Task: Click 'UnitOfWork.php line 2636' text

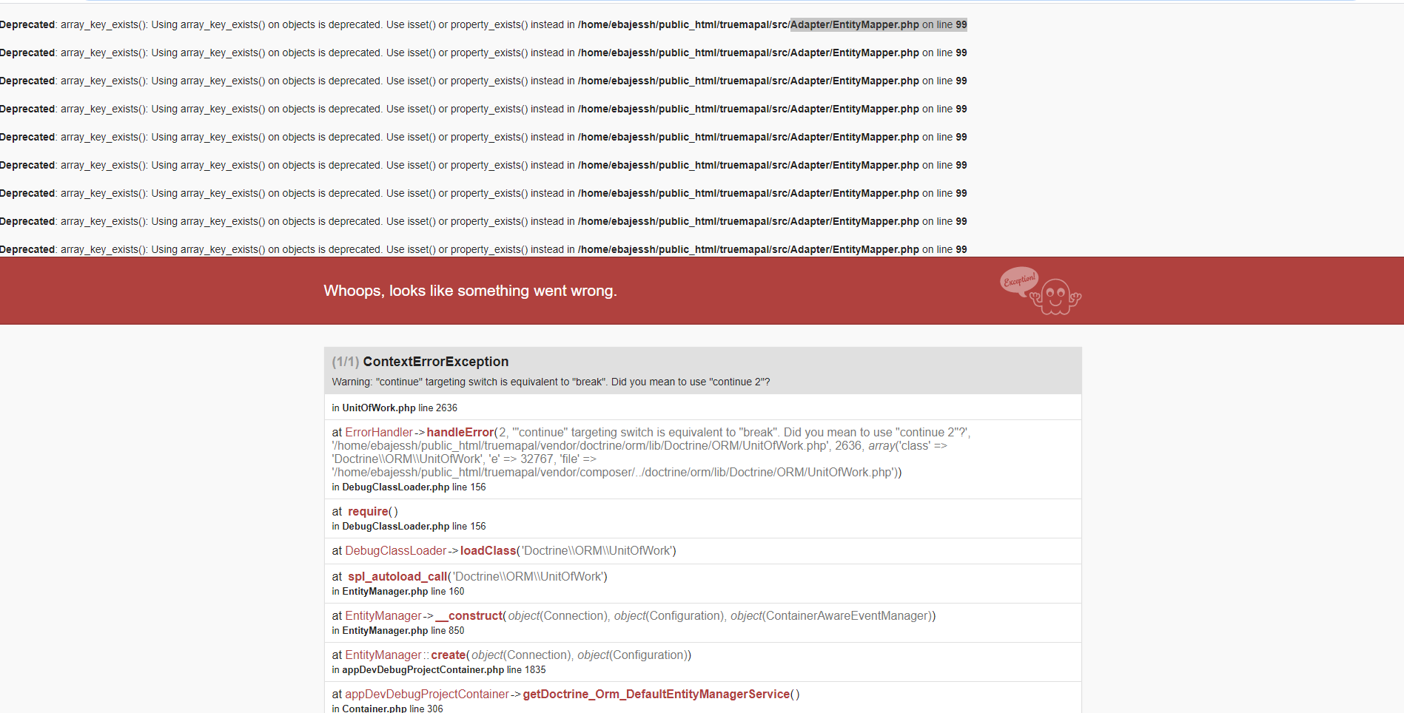Action: tap(400, 408)
